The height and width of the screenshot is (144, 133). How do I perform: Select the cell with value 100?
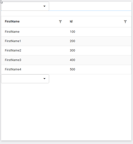coord(99,32)
